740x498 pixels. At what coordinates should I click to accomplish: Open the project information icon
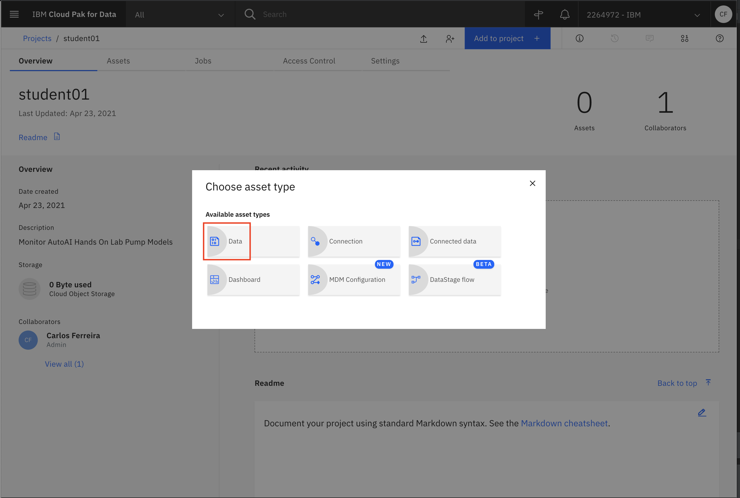(x=580, y=38)
